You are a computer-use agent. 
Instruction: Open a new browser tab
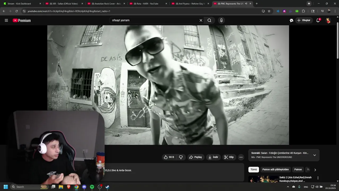click(257, 4)
